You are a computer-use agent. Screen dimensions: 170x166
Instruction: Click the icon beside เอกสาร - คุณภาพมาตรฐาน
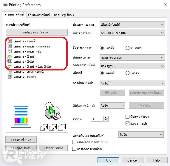pos(10,46)
